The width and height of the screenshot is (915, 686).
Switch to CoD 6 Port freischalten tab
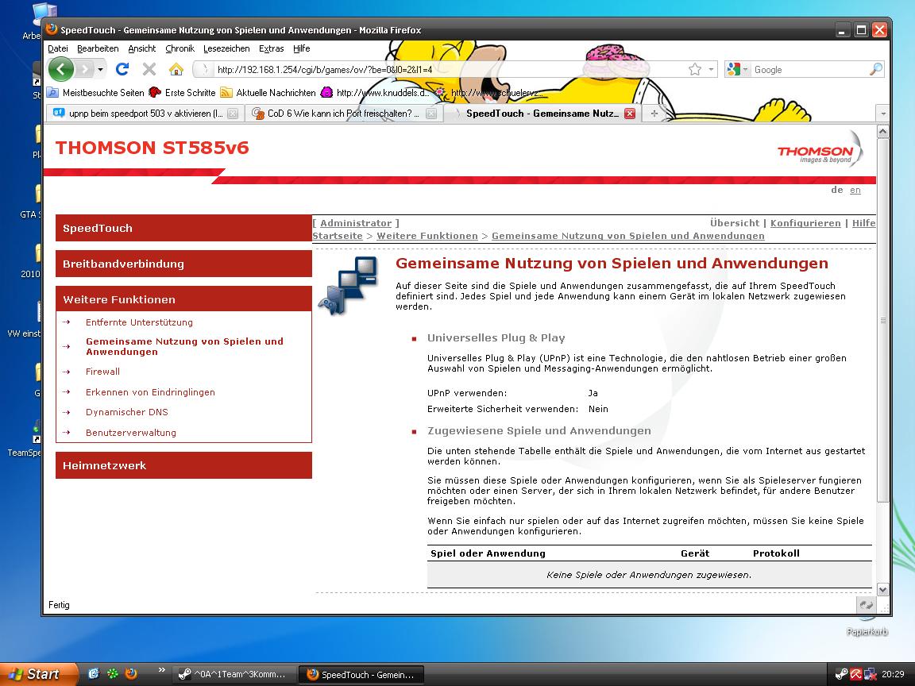pos(343,114)
